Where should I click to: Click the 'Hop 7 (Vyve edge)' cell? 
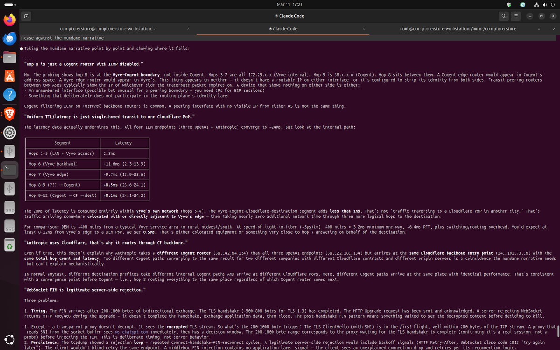tap(63, 175)
